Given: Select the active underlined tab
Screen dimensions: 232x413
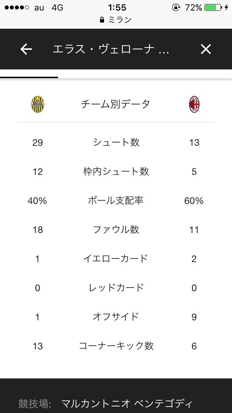Looking at the screenshot, I should click(x=29, y=75).
